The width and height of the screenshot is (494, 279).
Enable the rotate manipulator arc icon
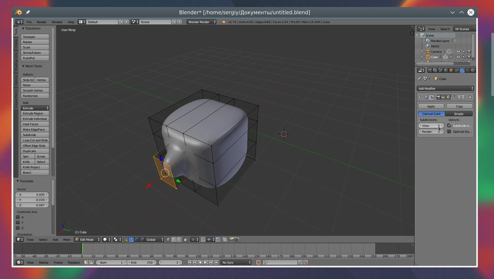[x=136, y=239]
